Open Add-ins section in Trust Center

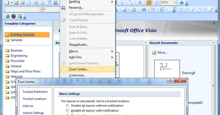(28, 106)
